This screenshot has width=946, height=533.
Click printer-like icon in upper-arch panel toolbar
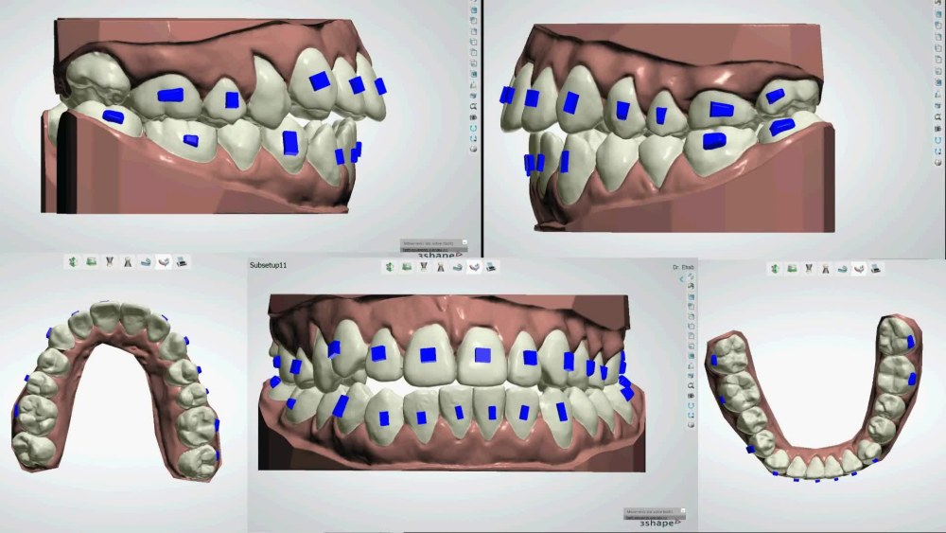(182, 262)
